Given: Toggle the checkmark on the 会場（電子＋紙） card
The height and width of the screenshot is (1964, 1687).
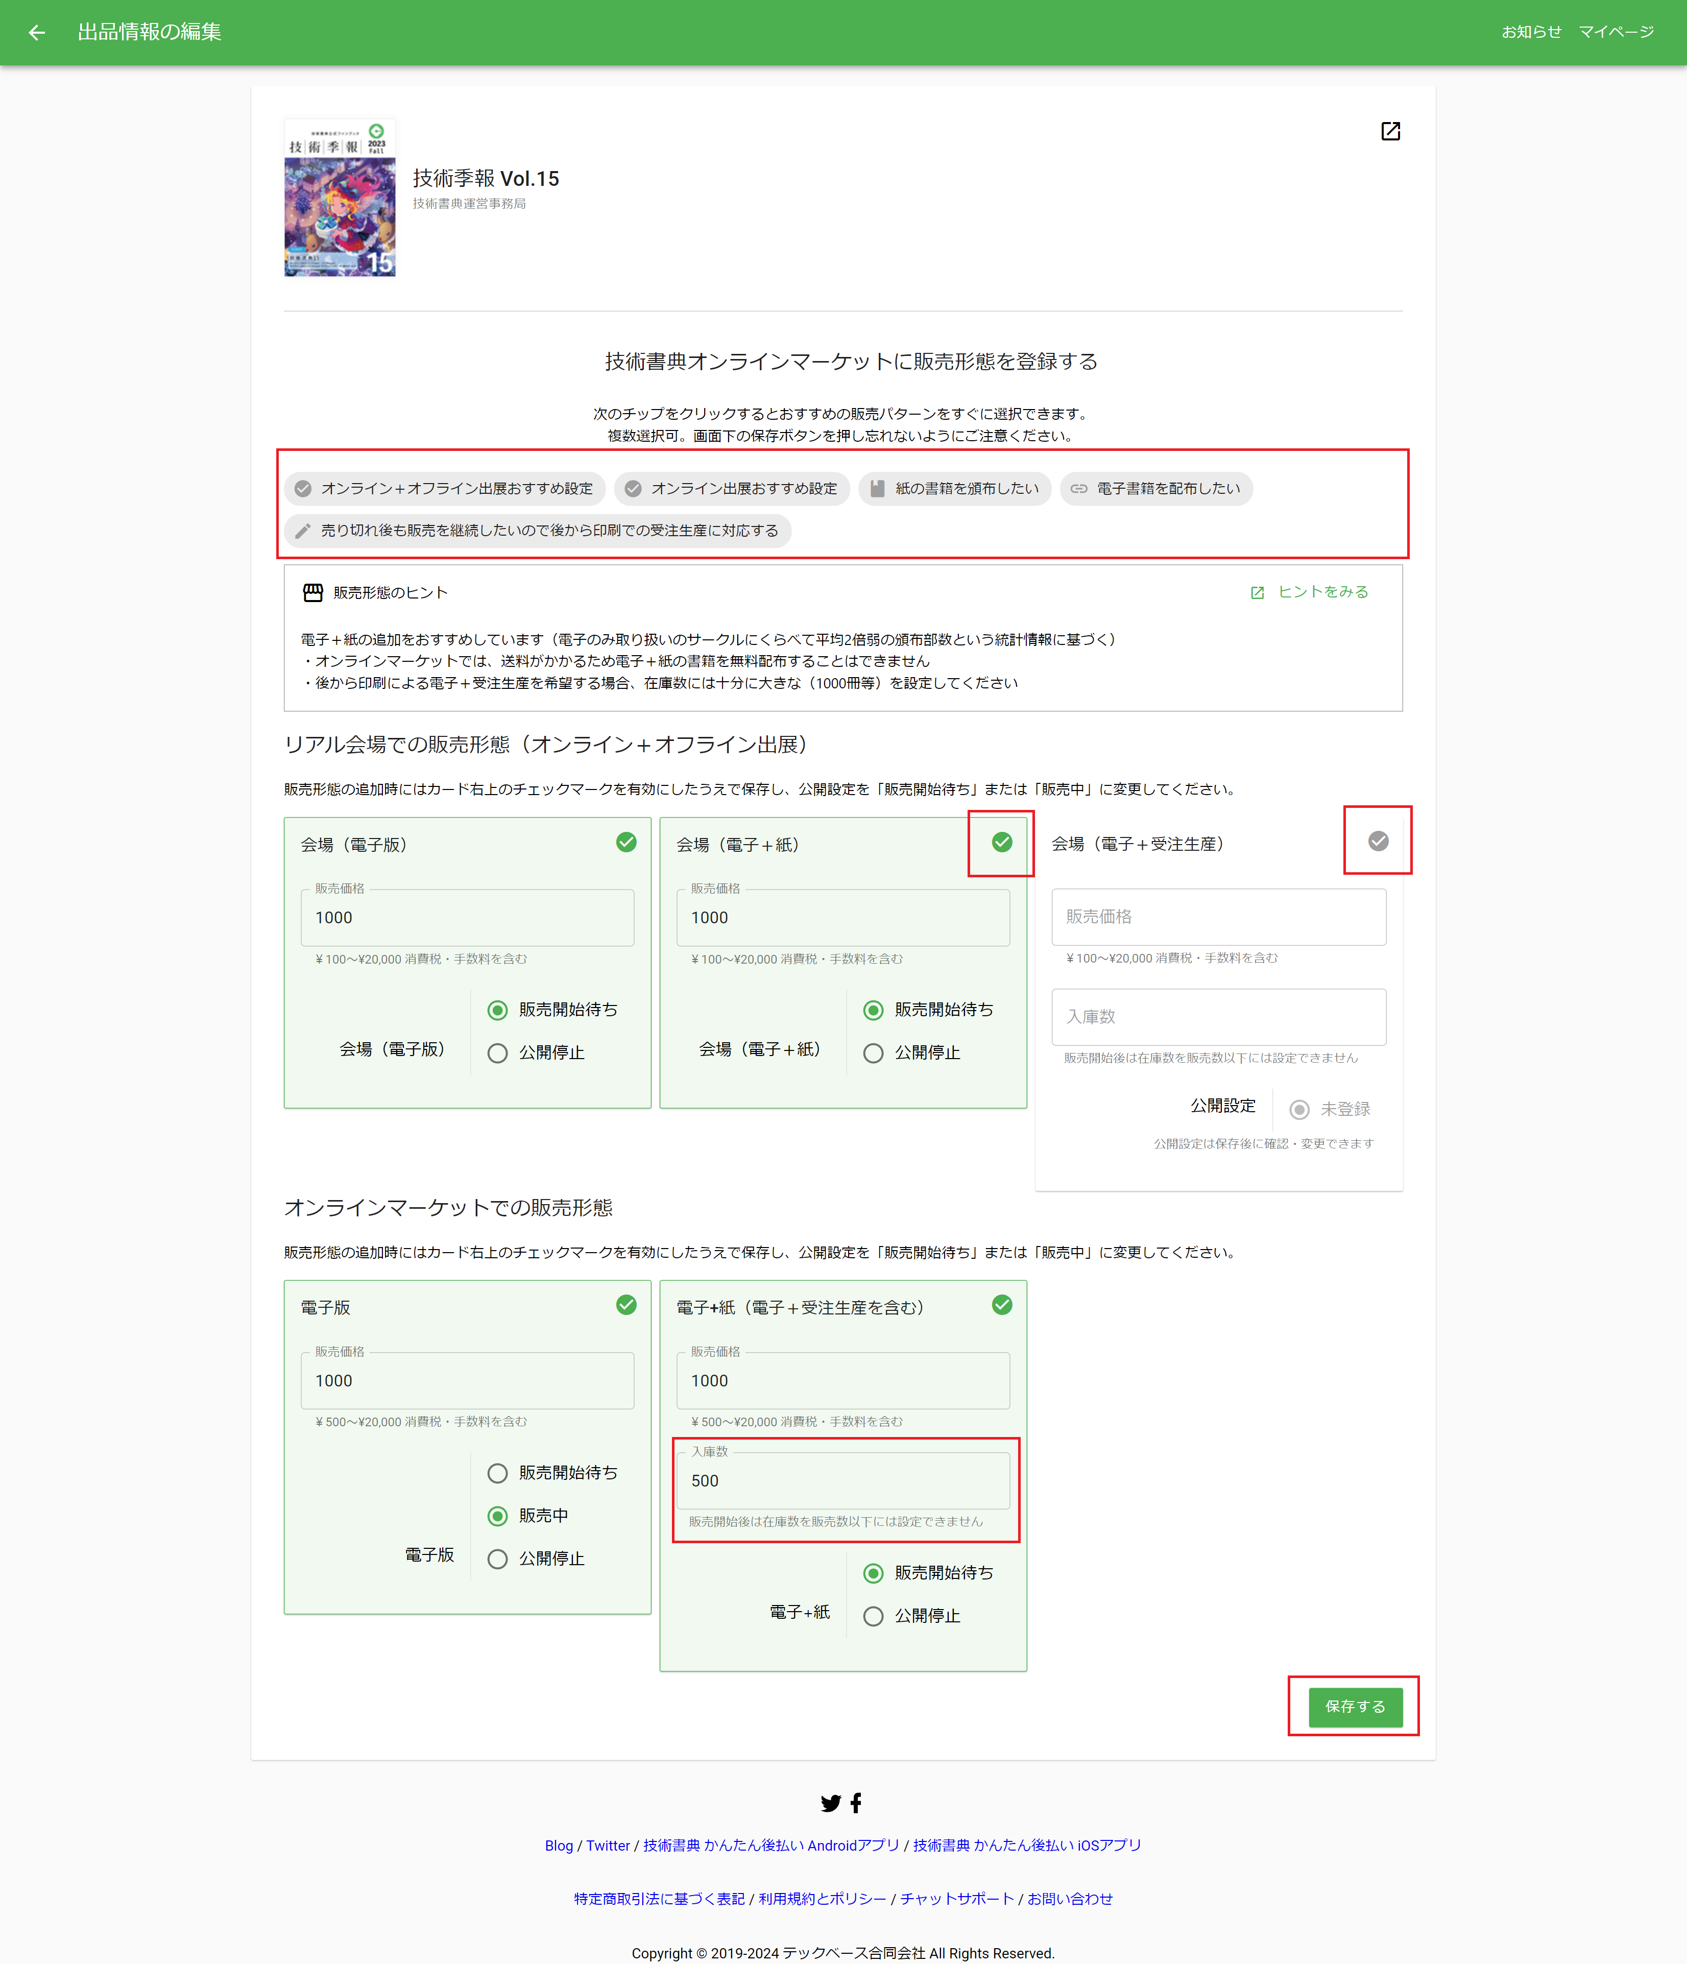Looking at the screenshot, I should coord(1002,842).
